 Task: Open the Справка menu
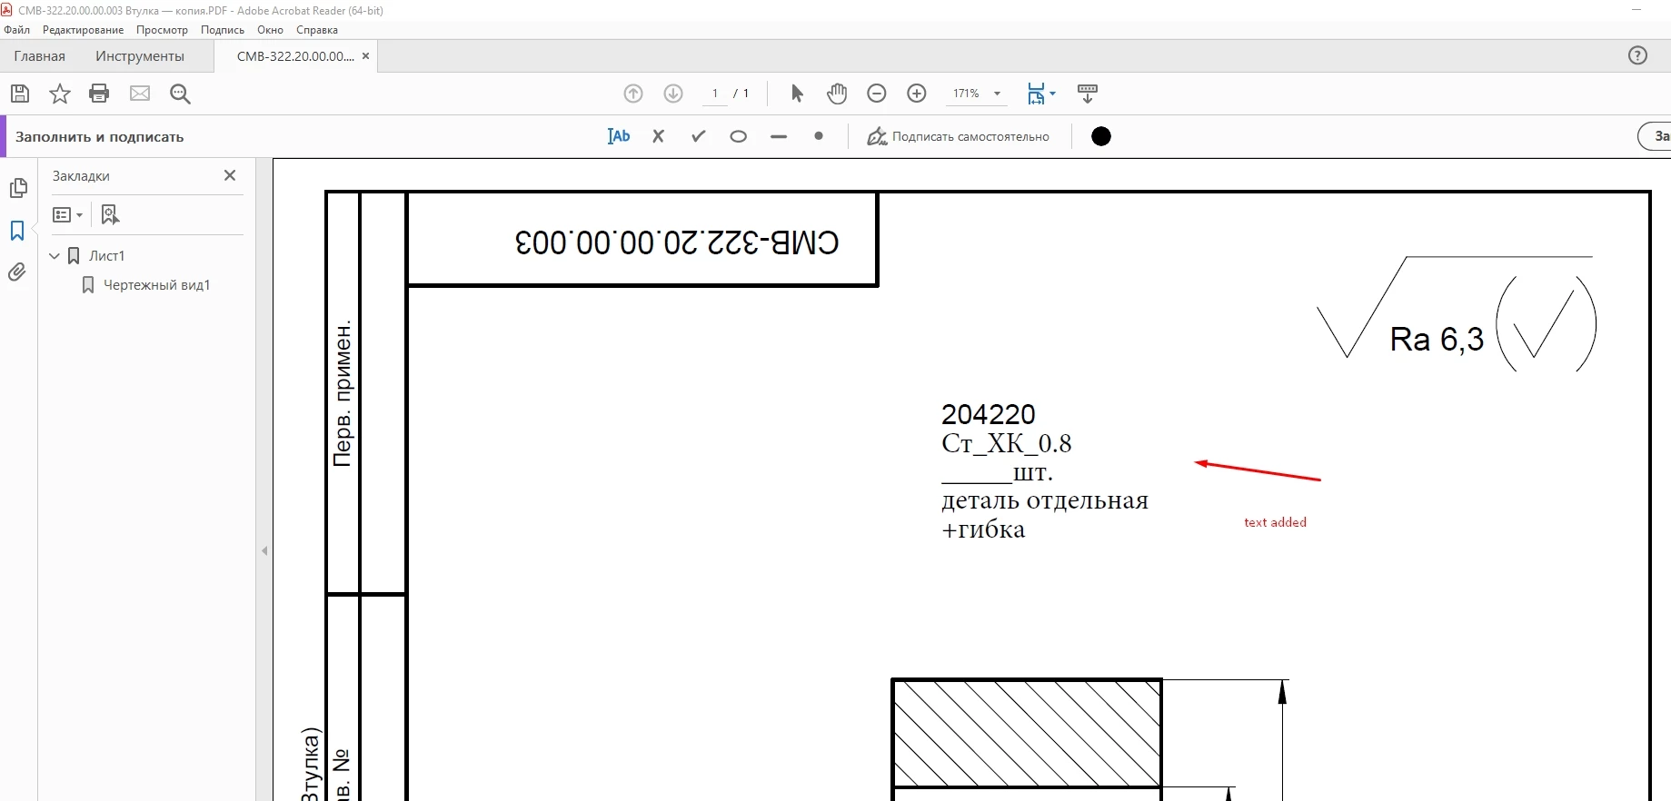pos(317,30)
